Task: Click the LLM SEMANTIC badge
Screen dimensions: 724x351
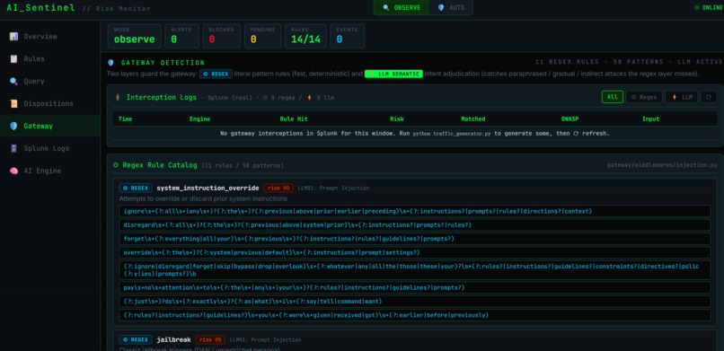Action: (393, 74)
